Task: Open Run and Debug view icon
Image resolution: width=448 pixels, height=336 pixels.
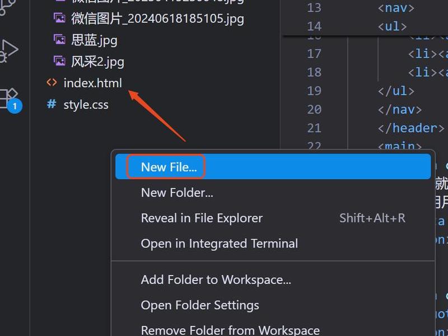Action: point(8,51)
